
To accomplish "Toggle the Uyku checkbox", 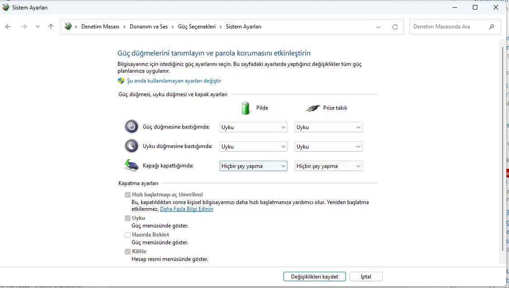I will [127, 218].
